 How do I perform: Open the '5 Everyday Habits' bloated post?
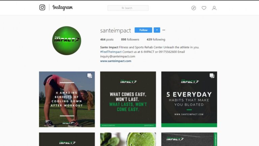coord(189,99)
